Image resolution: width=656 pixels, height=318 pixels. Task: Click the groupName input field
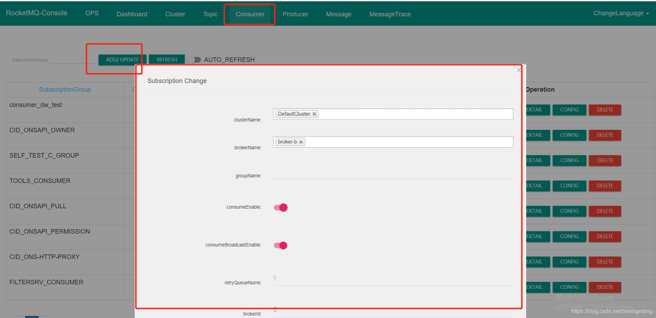[x=393, y=174]
